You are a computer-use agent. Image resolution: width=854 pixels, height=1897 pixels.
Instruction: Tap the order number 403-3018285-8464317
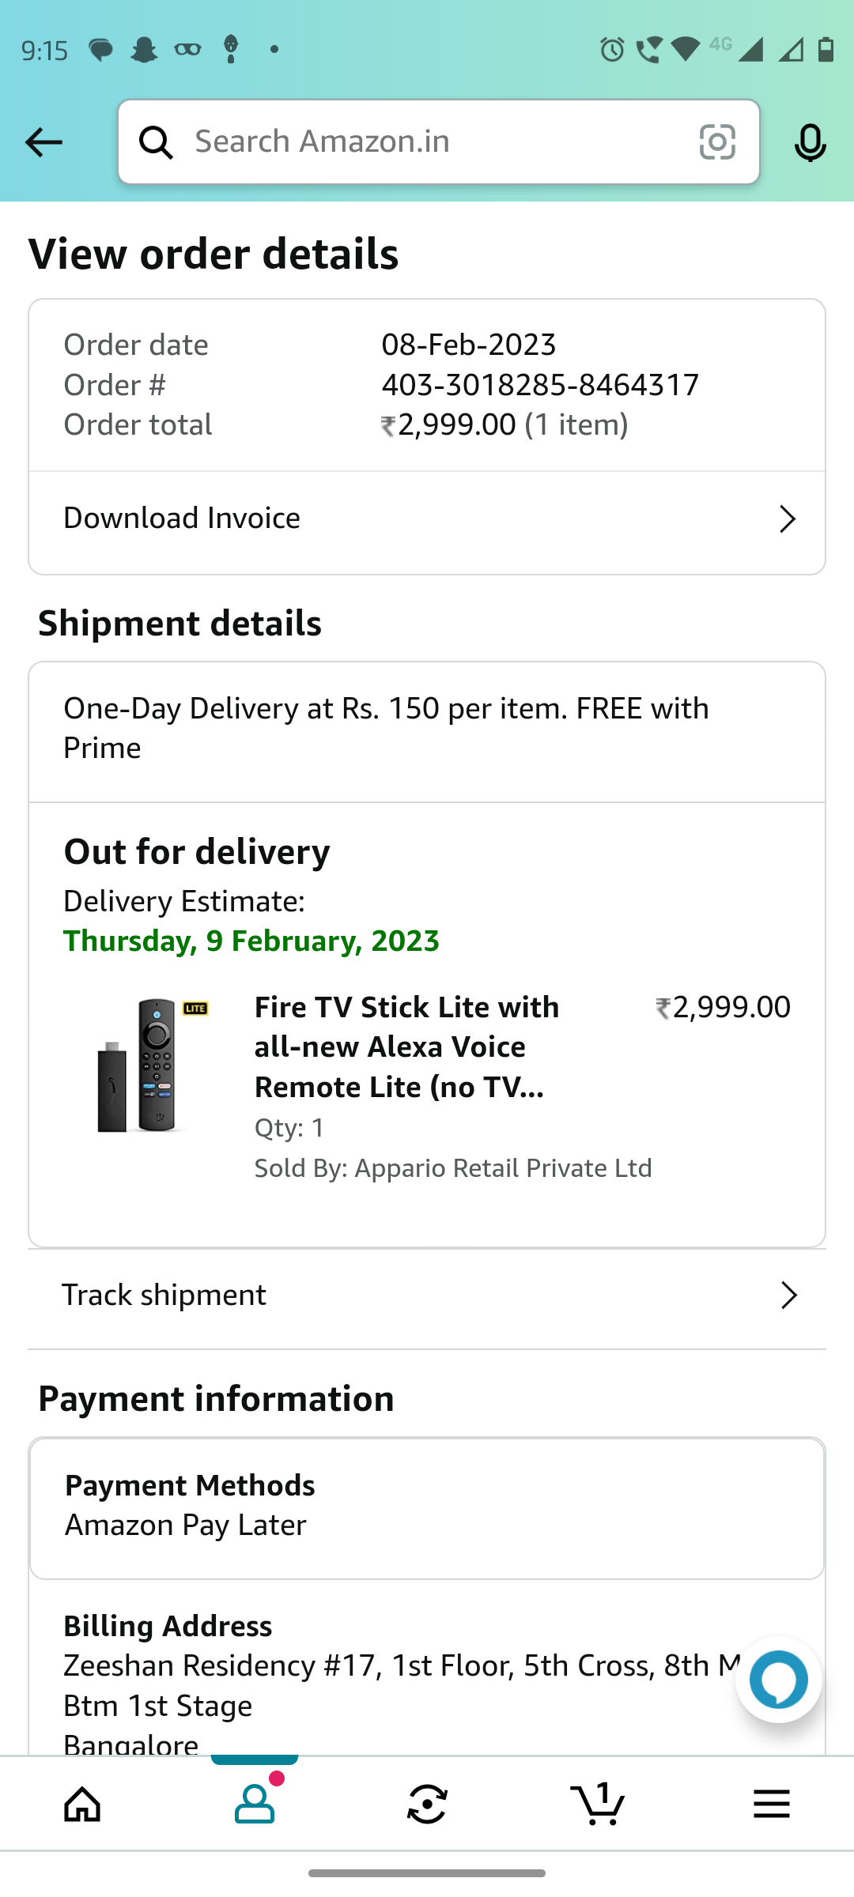(x=540, y=385)
